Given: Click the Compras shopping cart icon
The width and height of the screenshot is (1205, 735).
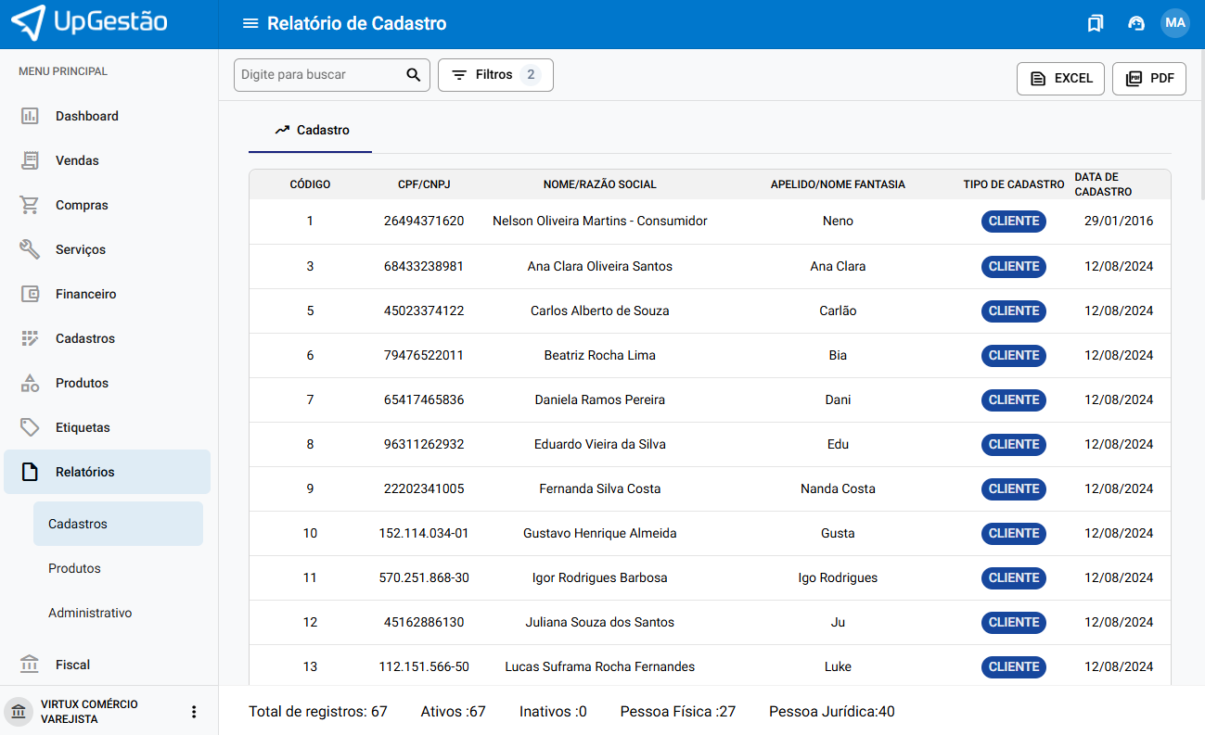Looking at the screenshot, I should [30, 205].
